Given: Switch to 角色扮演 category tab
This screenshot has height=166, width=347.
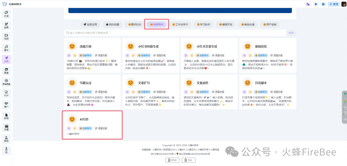Looking at the screenshot, I should 248,24.
